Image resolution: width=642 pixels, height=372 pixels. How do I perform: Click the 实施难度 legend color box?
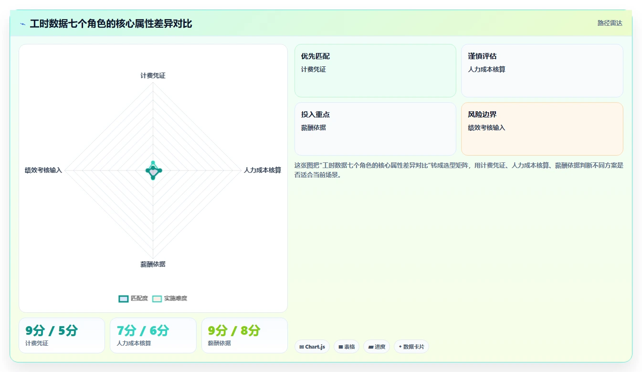click(x=157, y=298)
